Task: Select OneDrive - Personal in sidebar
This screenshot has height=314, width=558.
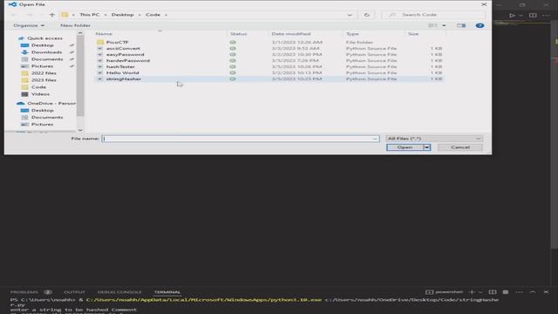Action: pos(51,103)
